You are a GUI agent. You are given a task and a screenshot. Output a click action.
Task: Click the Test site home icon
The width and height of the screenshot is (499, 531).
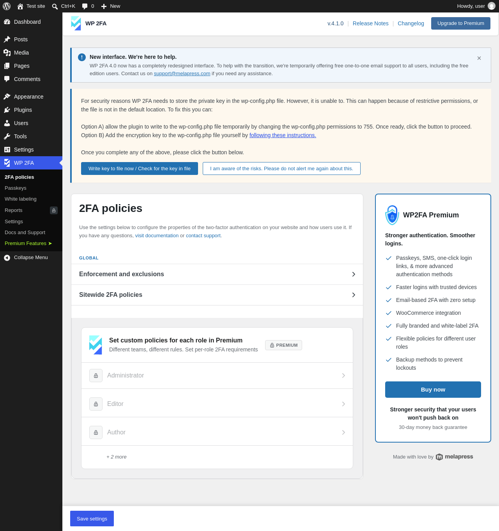(x=20, y=6)
